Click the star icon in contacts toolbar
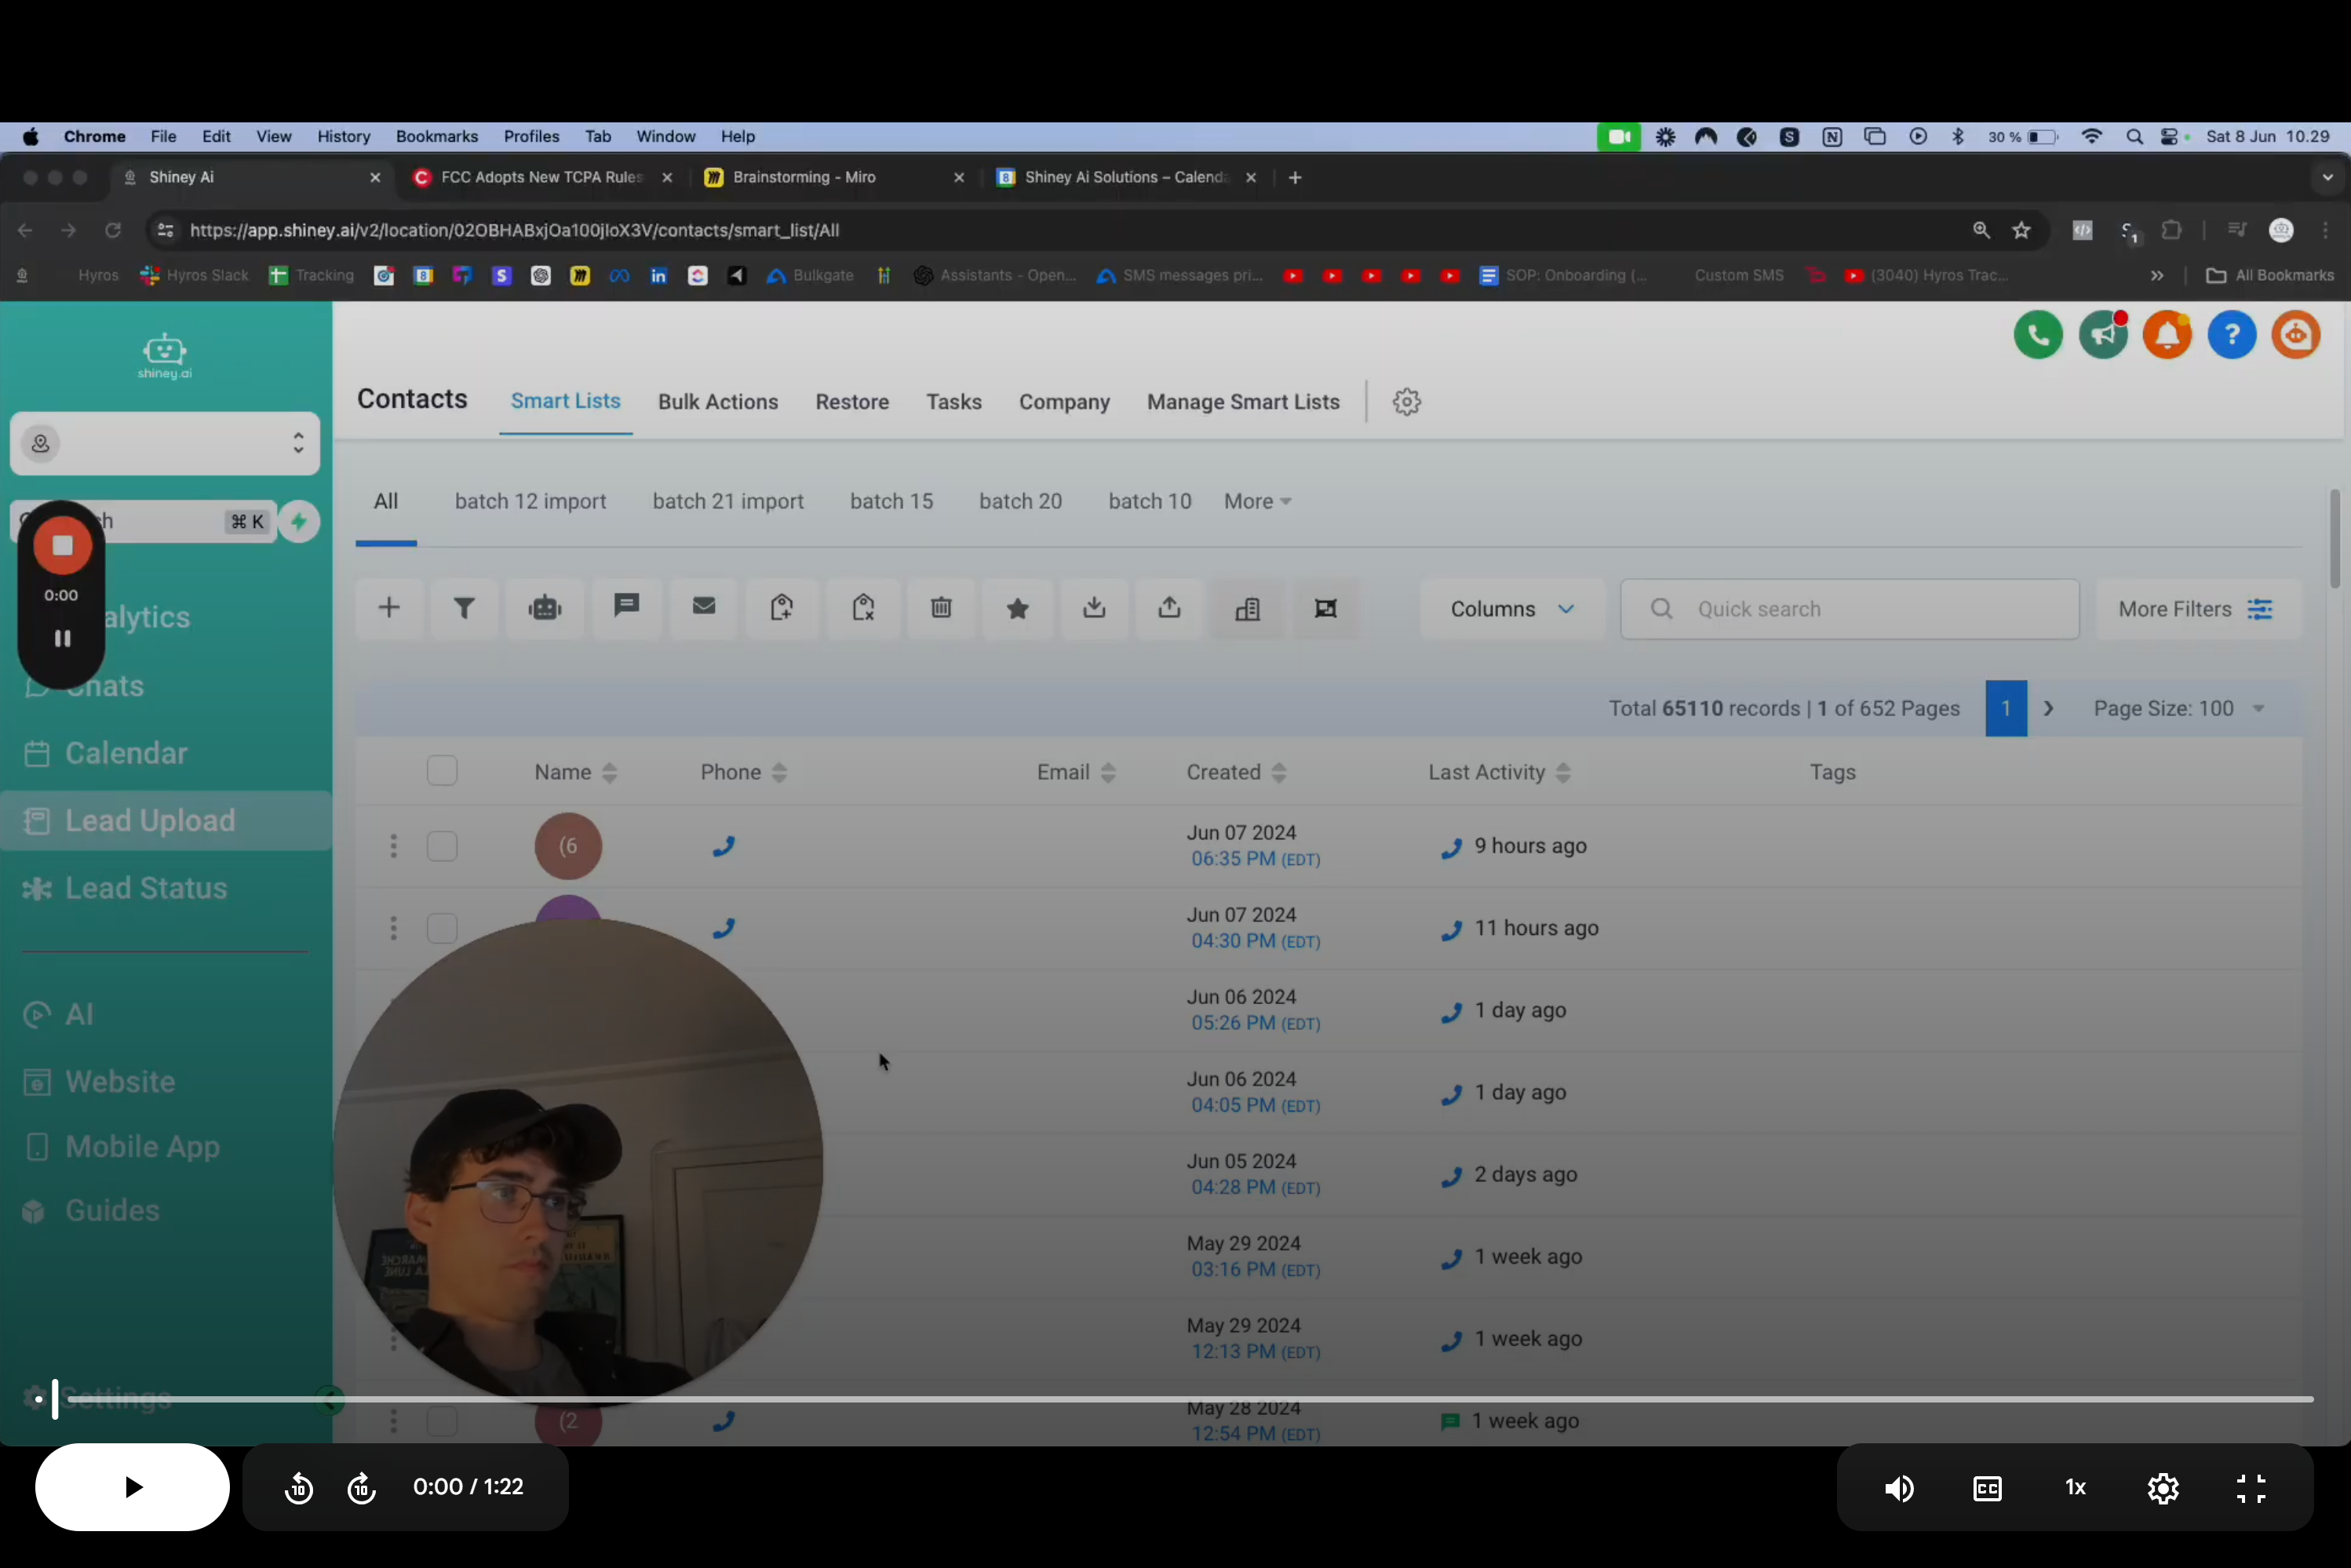 [1018, 608]
